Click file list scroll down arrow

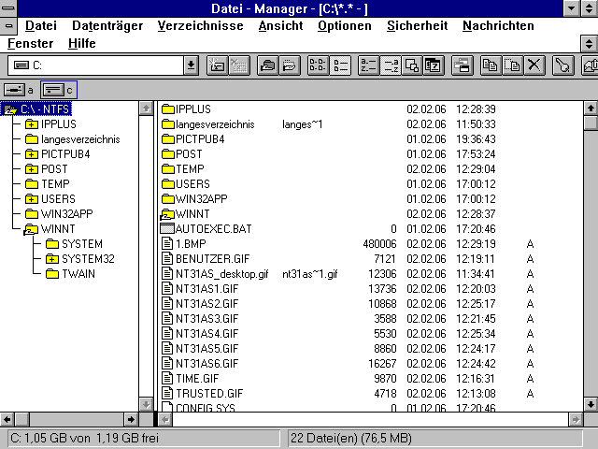[591, 404]
